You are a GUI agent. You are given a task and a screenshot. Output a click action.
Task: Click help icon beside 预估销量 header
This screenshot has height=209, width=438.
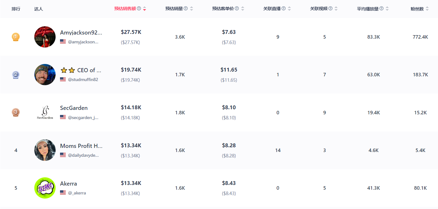point(186,9)
